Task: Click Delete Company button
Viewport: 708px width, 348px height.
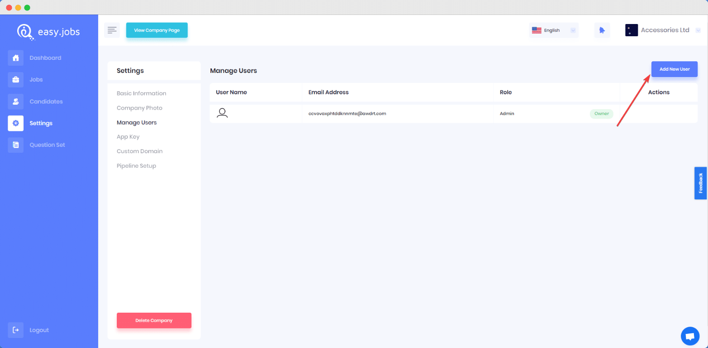Action: pyautogui.click(x=154, y=320)
